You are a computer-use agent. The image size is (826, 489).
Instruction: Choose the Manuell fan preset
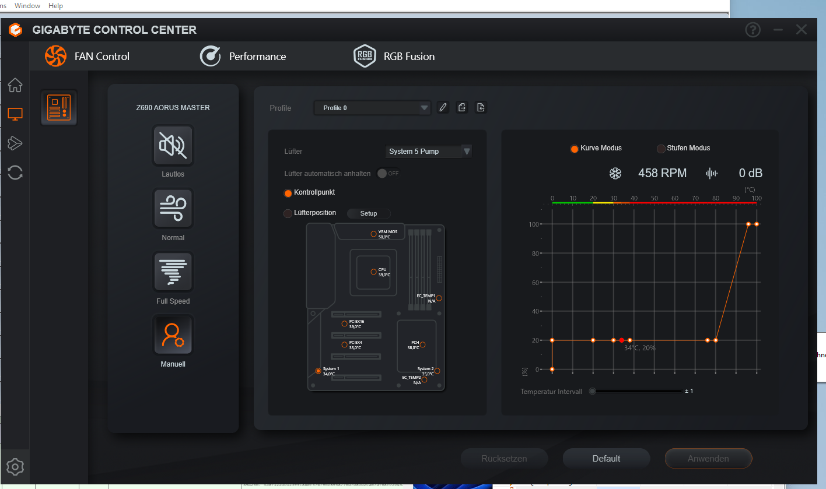173,335
